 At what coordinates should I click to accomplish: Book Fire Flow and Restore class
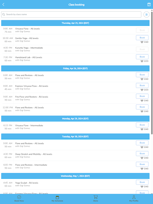142,96
